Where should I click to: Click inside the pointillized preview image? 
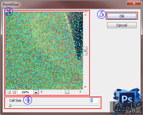[44, 51]
